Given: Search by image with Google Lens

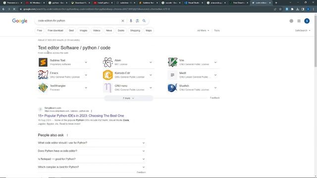Looking at the screenshot, I should coord(137,21).
